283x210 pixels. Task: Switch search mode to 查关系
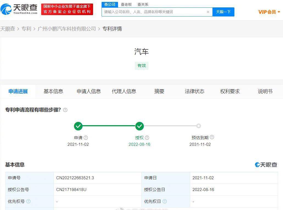143,4
